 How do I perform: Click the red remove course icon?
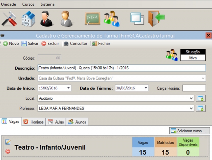(8, 151)
